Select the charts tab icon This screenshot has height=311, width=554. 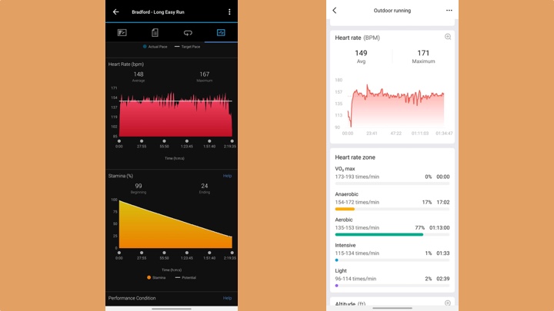click(x=221, y=33)
